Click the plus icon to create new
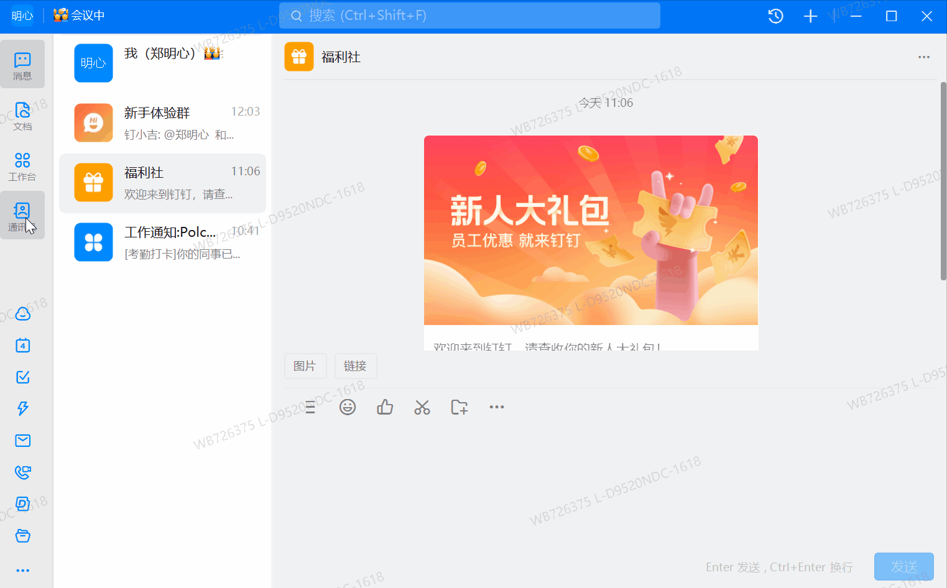 click(x=810, y=16)
